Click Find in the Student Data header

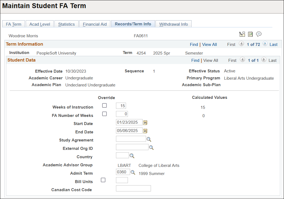pos(195,60)
